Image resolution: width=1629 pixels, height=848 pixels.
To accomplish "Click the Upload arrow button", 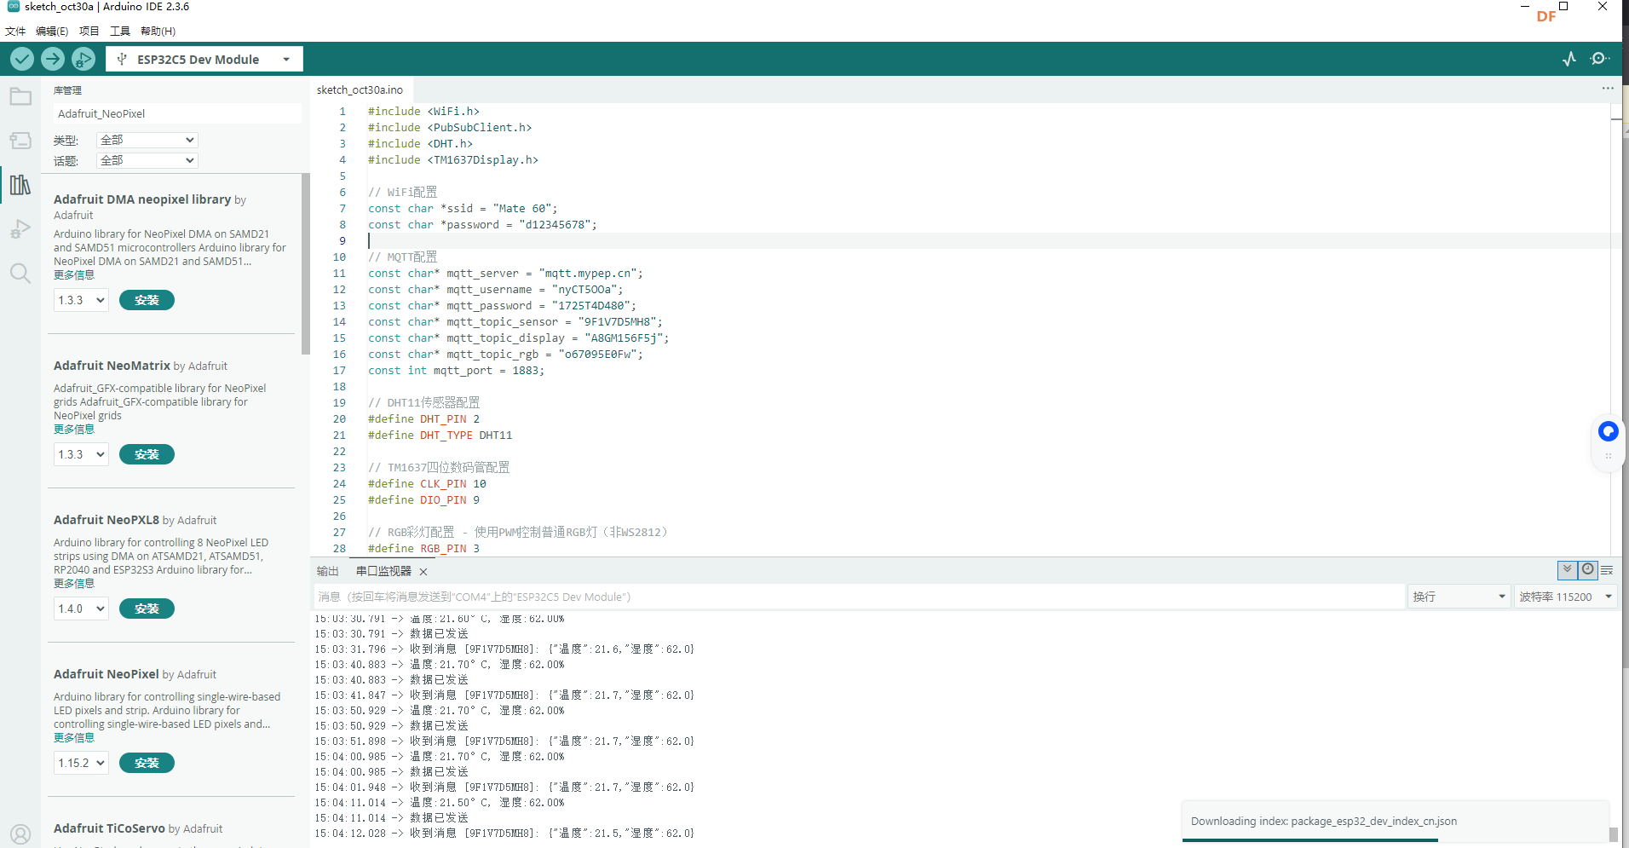I will click(x=53, y=59).
